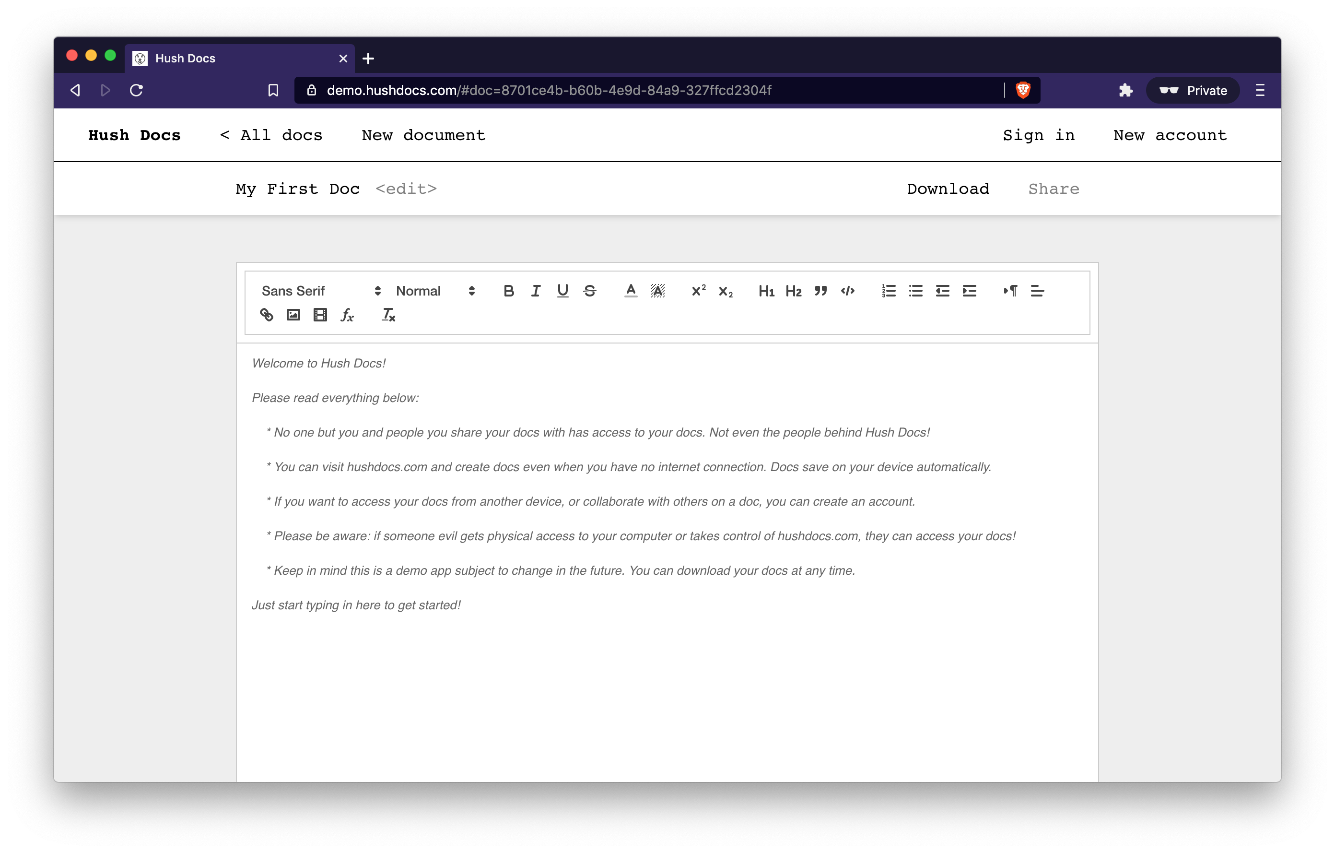Apply blockquote formatting
Image resolution: width=1335 pixels, height=853 pixels.
[x=820, y=291]
